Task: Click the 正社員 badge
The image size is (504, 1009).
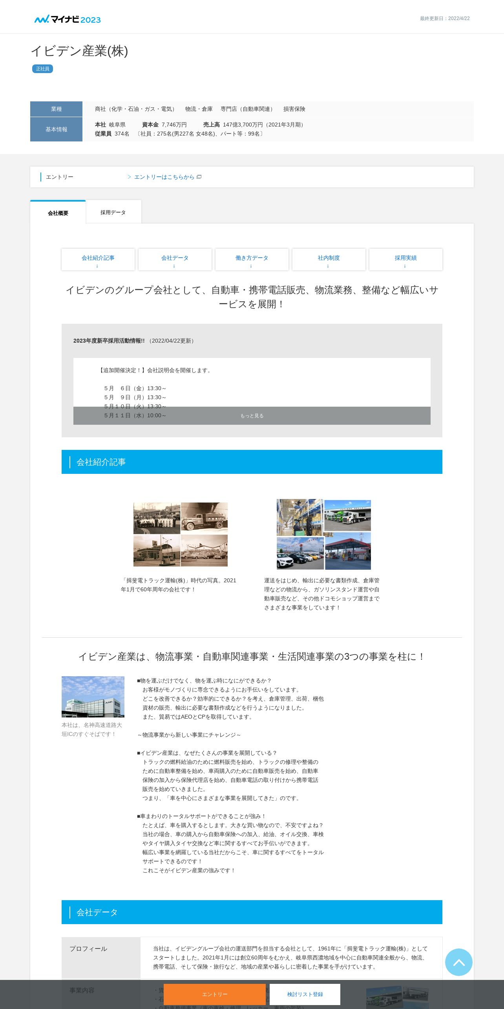Action: (x=42, y=69)
